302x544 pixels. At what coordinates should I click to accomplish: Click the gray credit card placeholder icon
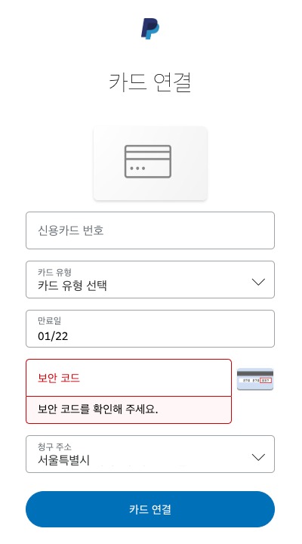click(x=148, y=162)
